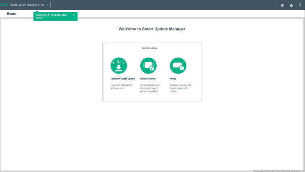Screen dimensions: 305x172
Task: Open the user account icon
Action: tap(291, 5)
